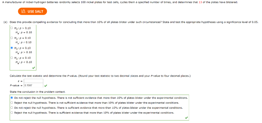
Task: Select hypothesis H0: p > 0.10, Ha: p = 0.10
Action: tap(12, 28)
